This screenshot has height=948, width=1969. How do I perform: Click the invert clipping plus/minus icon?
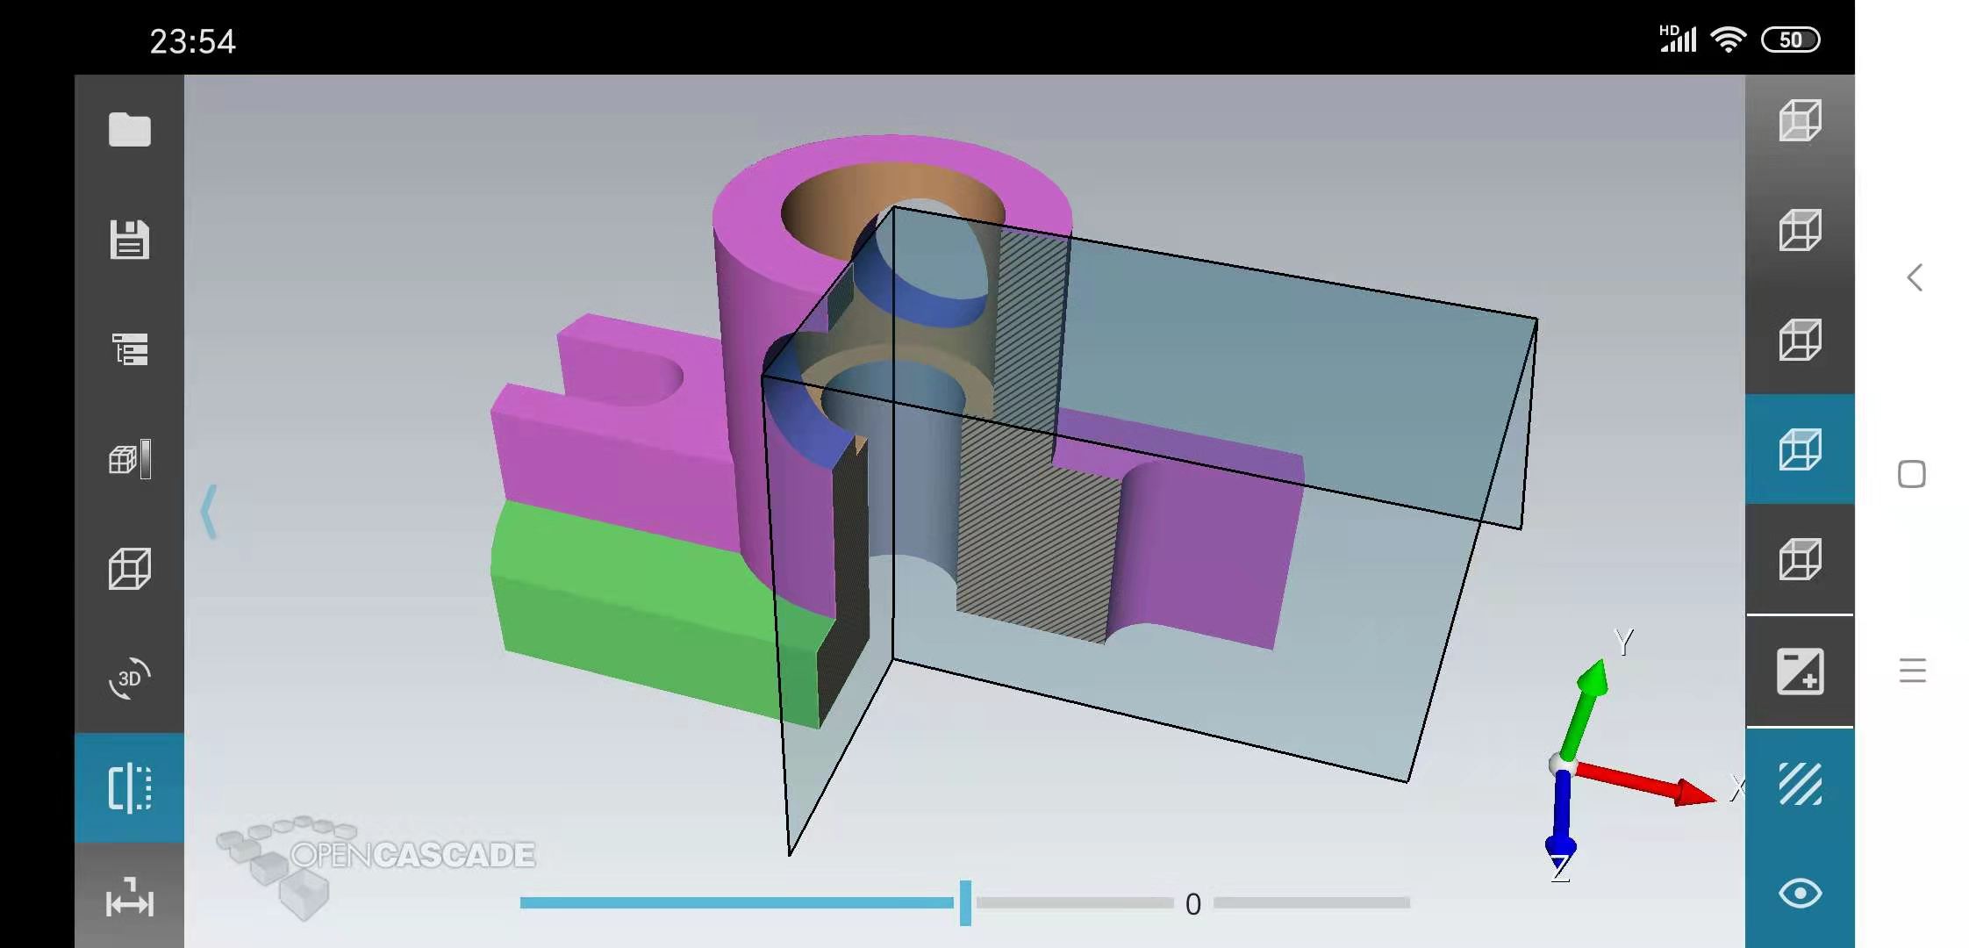point(1800,671)
